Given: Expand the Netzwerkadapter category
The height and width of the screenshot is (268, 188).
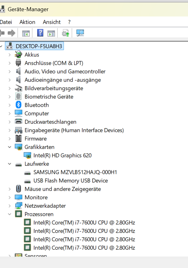Looking at the screenshot, I should click(10, 206).
